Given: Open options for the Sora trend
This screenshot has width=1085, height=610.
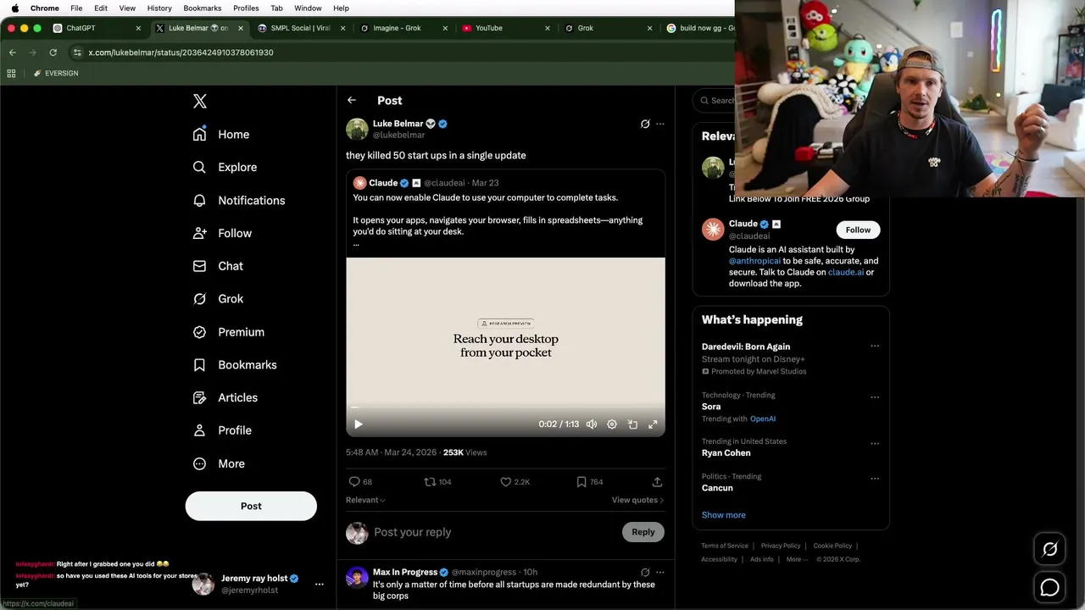Looking at the screenshot, I should [875, 396].
